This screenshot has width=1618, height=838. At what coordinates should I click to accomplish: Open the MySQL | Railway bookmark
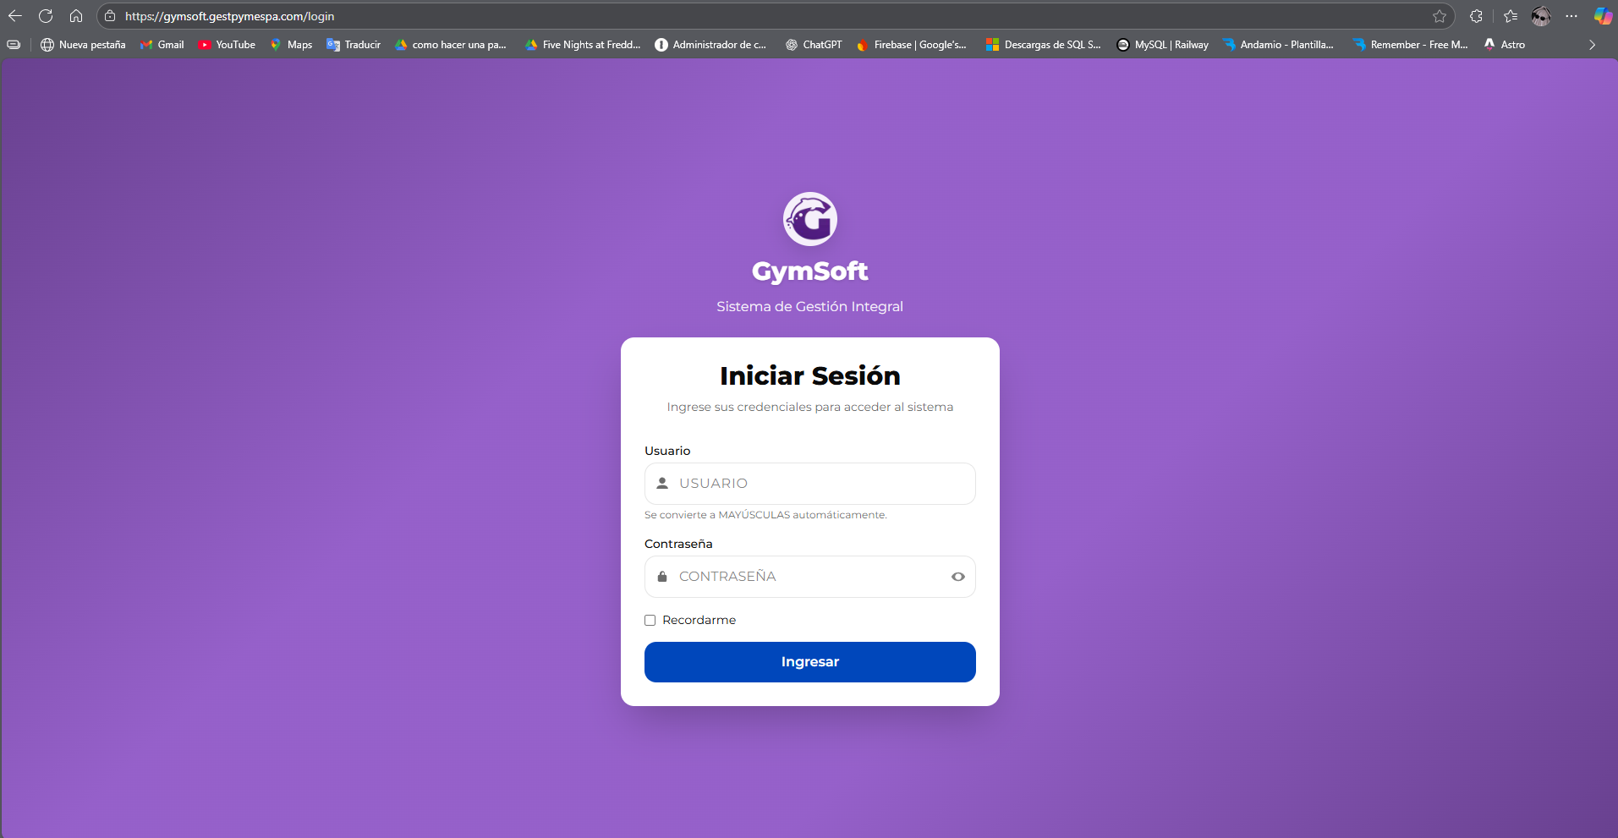[1163, 45]
